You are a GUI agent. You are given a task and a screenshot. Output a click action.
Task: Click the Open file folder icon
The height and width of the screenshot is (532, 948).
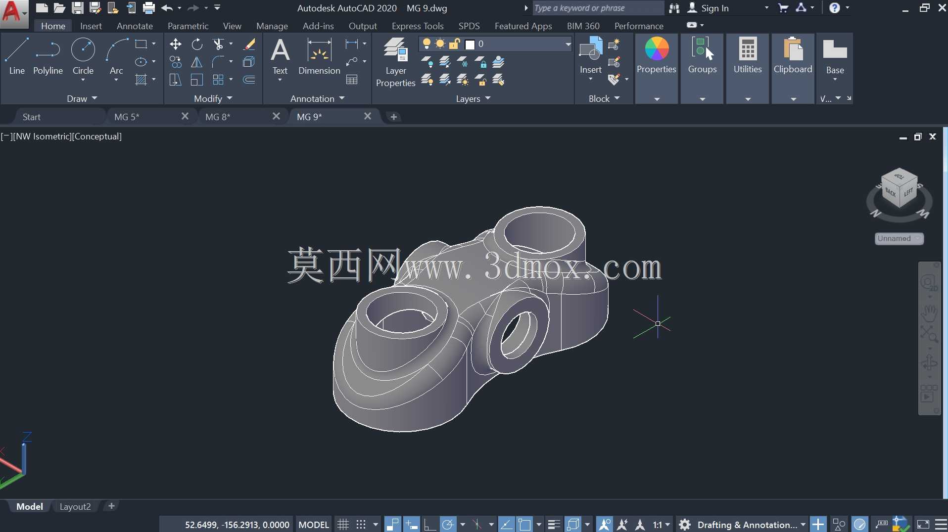coord(59,8)
